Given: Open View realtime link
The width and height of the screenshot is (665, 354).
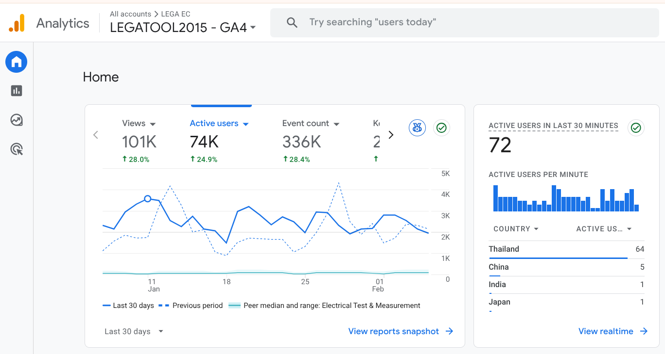Looking at the screenshot, I should coord(612,332).
